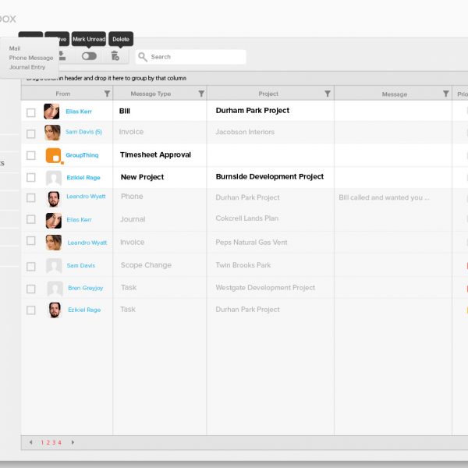Viewport: 468px width, 468px height.
Task: Open the GroupThing sender link
Action: tap(82, 155)
